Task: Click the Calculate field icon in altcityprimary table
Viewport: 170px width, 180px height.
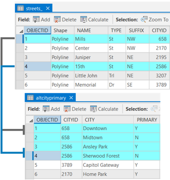Action: pos(94,109)
